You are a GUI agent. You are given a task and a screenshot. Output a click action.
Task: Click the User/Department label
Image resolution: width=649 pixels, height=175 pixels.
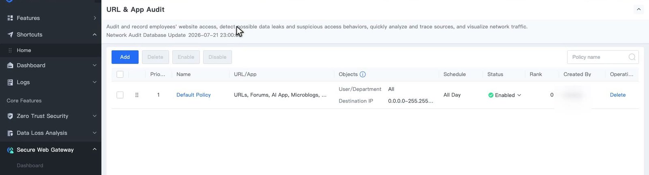pyautogui.click(x=360, y=89)
